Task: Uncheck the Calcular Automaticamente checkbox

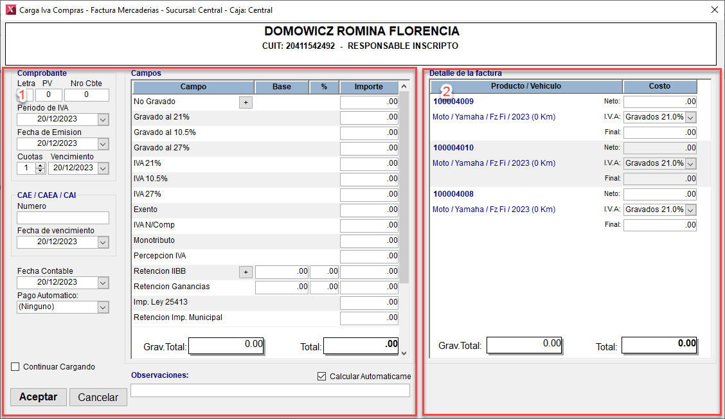Action: (322, 377)
